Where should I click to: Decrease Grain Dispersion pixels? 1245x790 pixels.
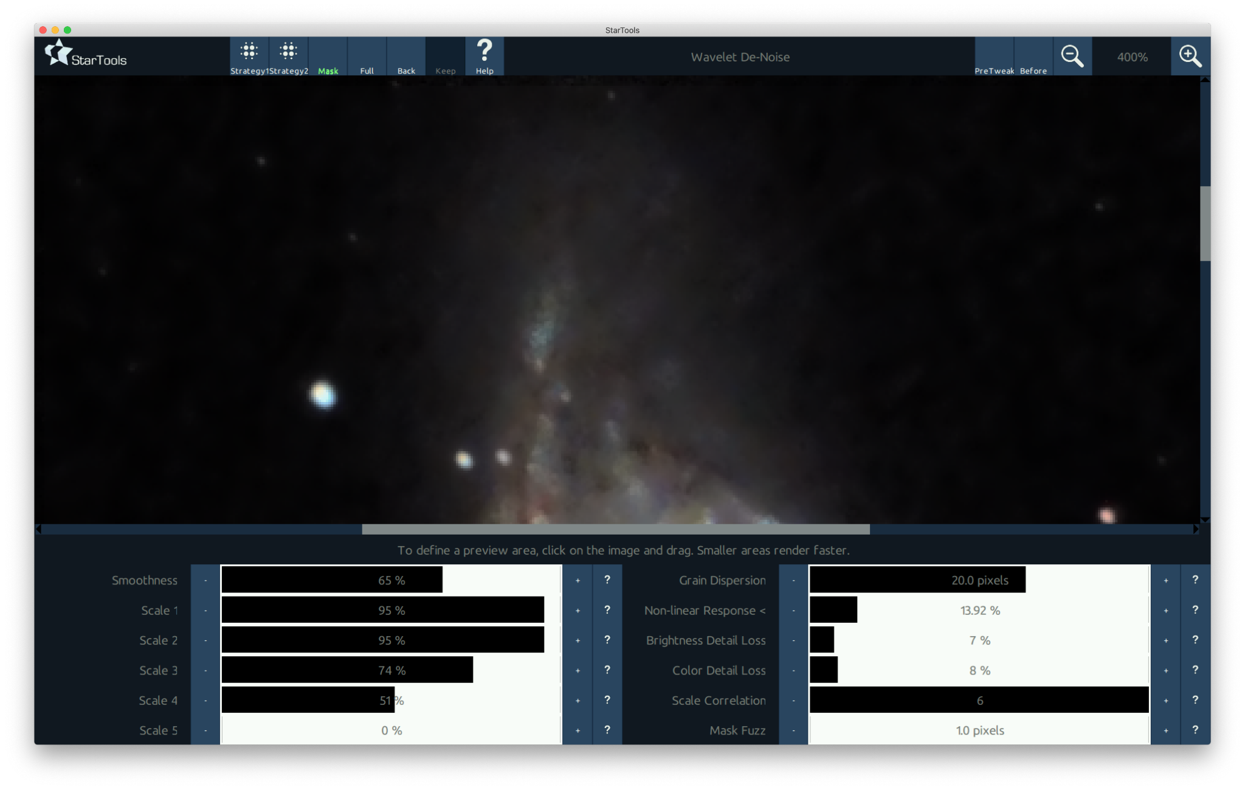[793, 580]
